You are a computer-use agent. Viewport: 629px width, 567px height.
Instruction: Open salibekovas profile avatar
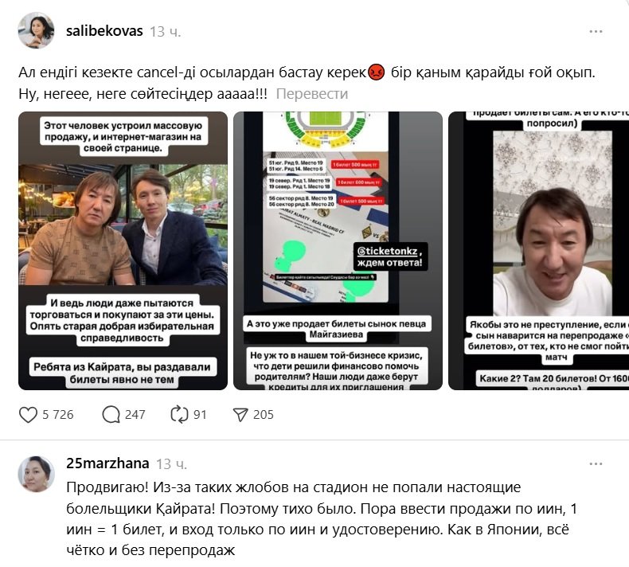pyautogui.click(x=36, y=30)
